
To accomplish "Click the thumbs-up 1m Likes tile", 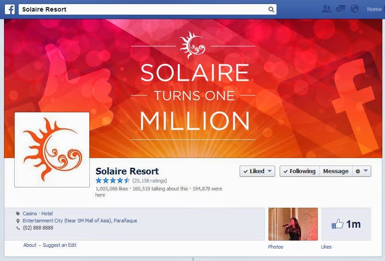I will 346,224.
